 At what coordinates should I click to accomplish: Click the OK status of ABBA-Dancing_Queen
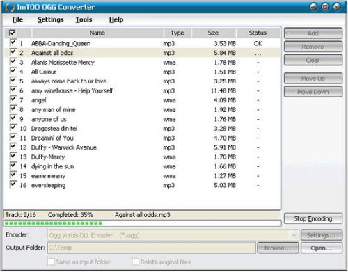click(x=258, y=44)
